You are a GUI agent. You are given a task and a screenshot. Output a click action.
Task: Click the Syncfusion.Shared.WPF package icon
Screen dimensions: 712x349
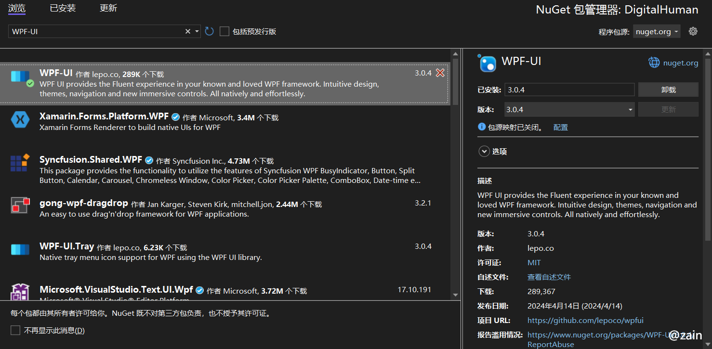(20, 163)
